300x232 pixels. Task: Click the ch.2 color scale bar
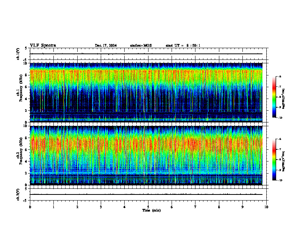point(274,160)
